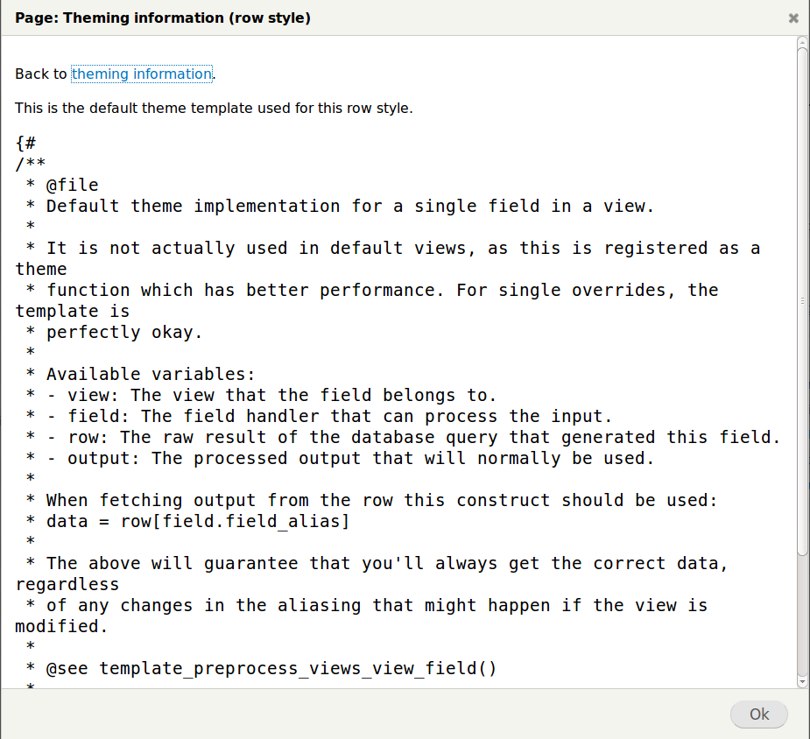Click the 'Available variables:' line
Image resolution: width=810 pixels, height=739 pixels.
(140, 375)
